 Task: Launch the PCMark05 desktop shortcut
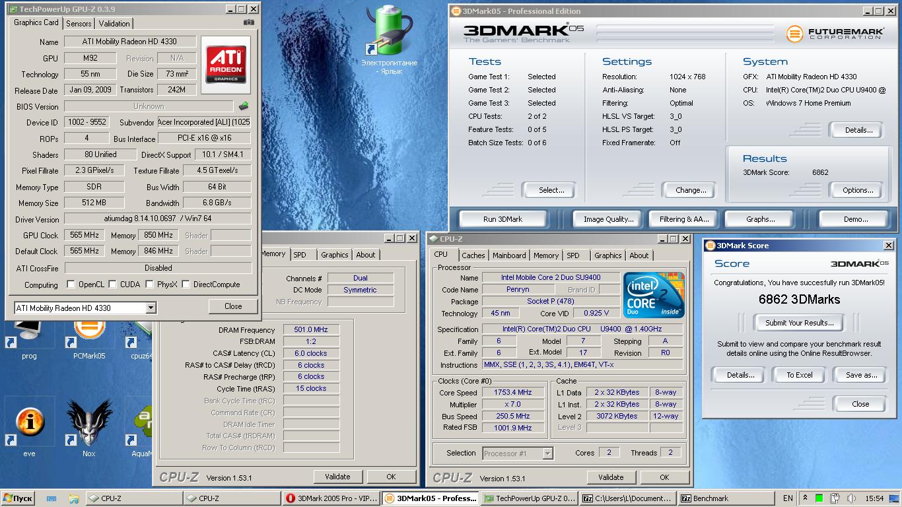click(x=89, y=339)
